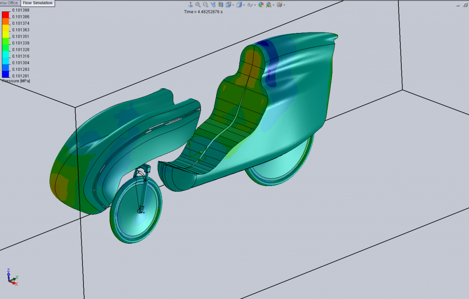The width and height of the screenshot is (469, 299).
Task: Click the Time = 4.48252676 s label
Action: coord(203,12)
